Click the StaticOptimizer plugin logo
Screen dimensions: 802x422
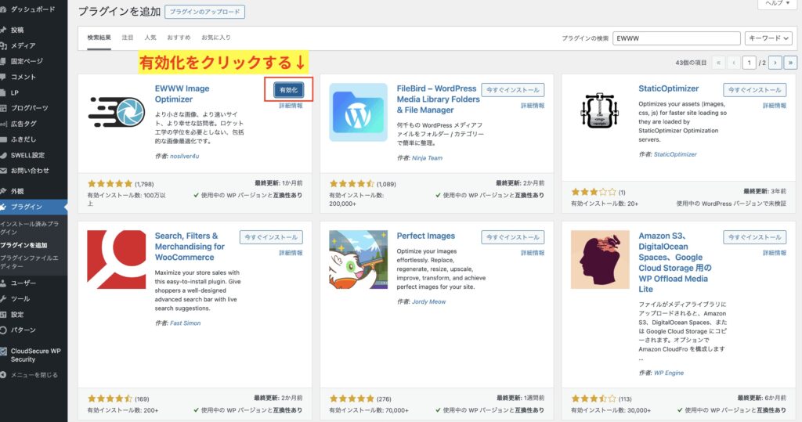click(600, 113)
